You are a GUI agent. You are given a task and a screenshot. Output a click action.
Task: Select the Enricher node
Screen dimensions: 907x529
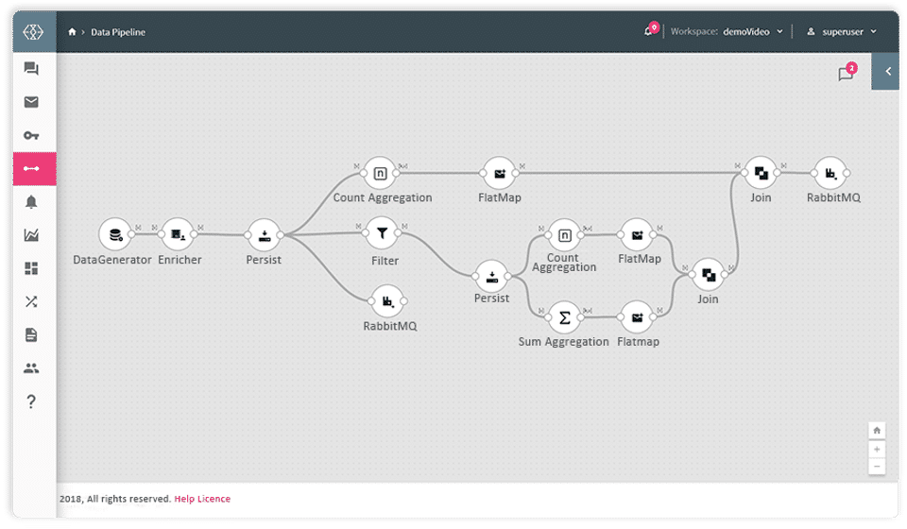click(x=178, y=234)
